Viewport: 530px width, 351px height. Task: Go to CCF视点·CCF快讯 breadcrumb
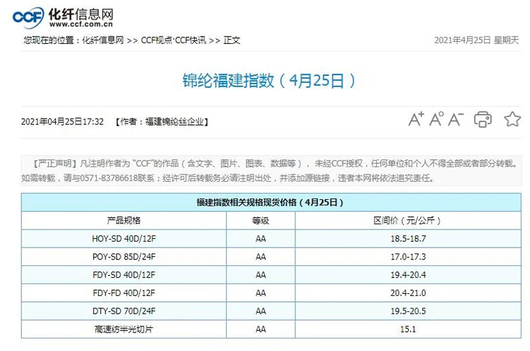pyautogui.click(x=174, y=40)
